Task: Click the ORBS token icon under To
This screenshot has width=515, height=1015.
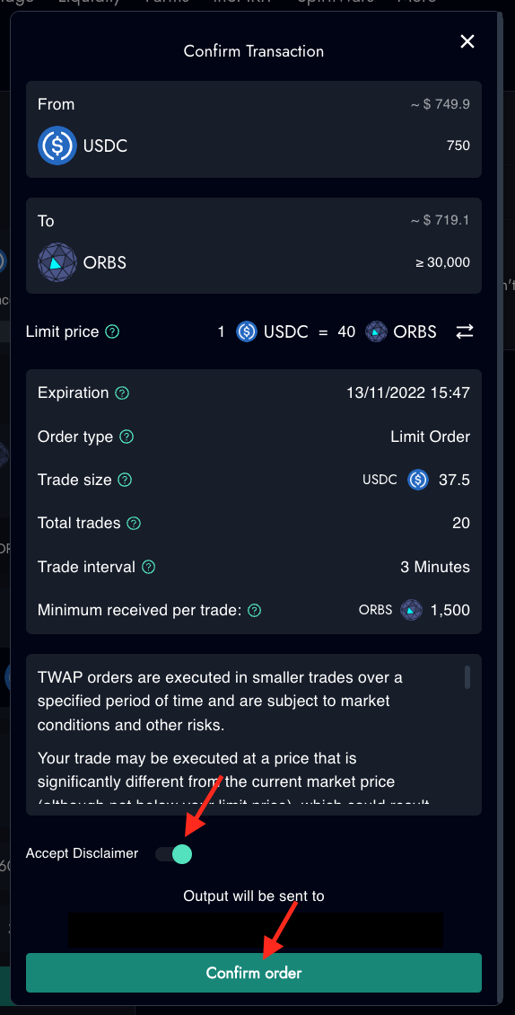Action: (x=57, y=263)
